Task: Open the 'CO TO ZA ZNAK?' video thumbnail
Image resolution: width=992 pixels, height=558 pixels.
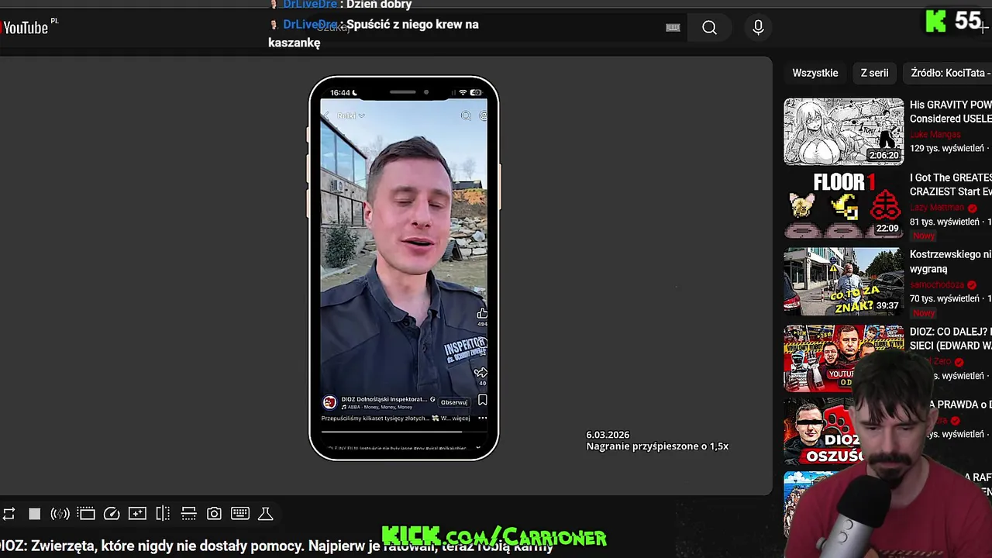Action: (843, 282)
